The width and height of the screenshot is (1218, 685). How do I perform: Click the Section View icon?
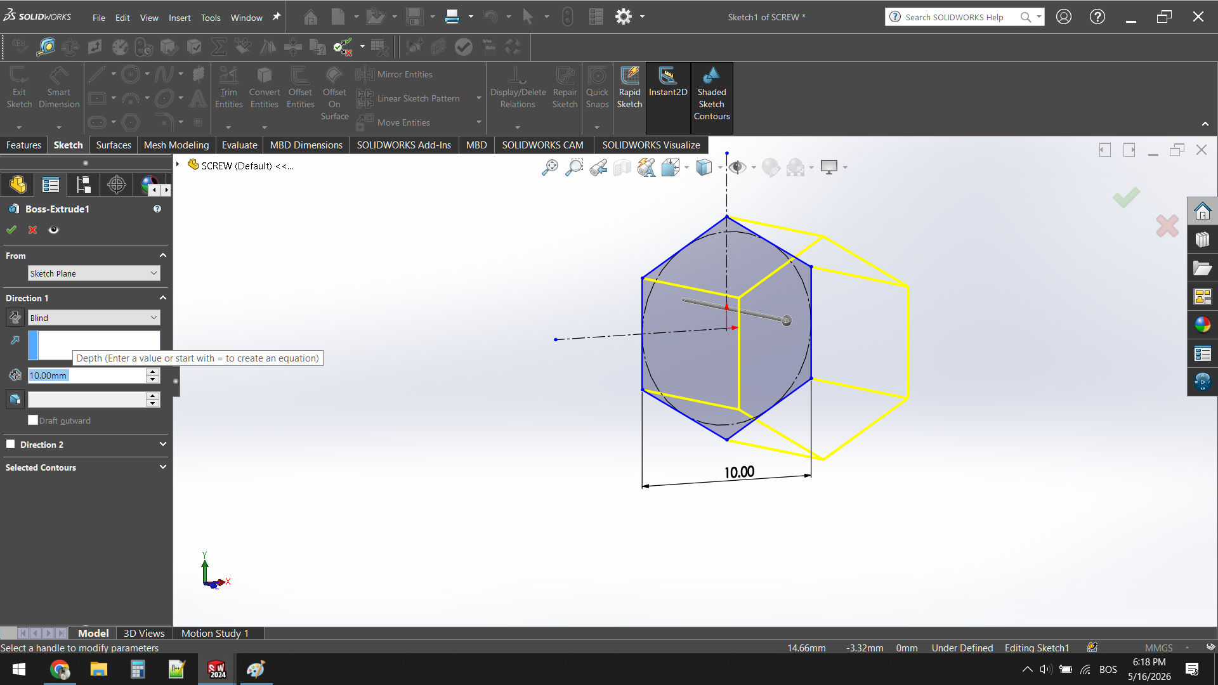tap(622, 167)
